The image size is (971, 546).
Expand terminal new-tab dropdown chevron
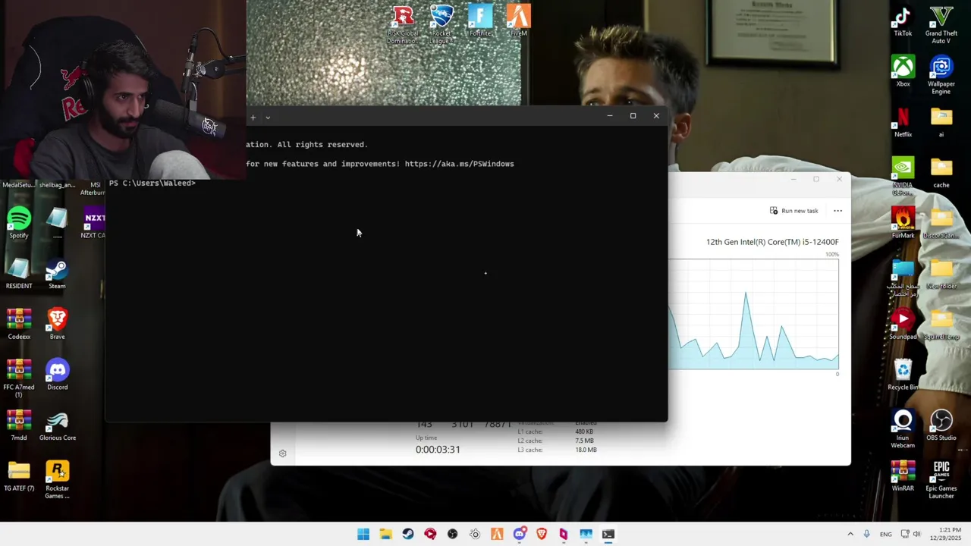(x=268, y=117)
